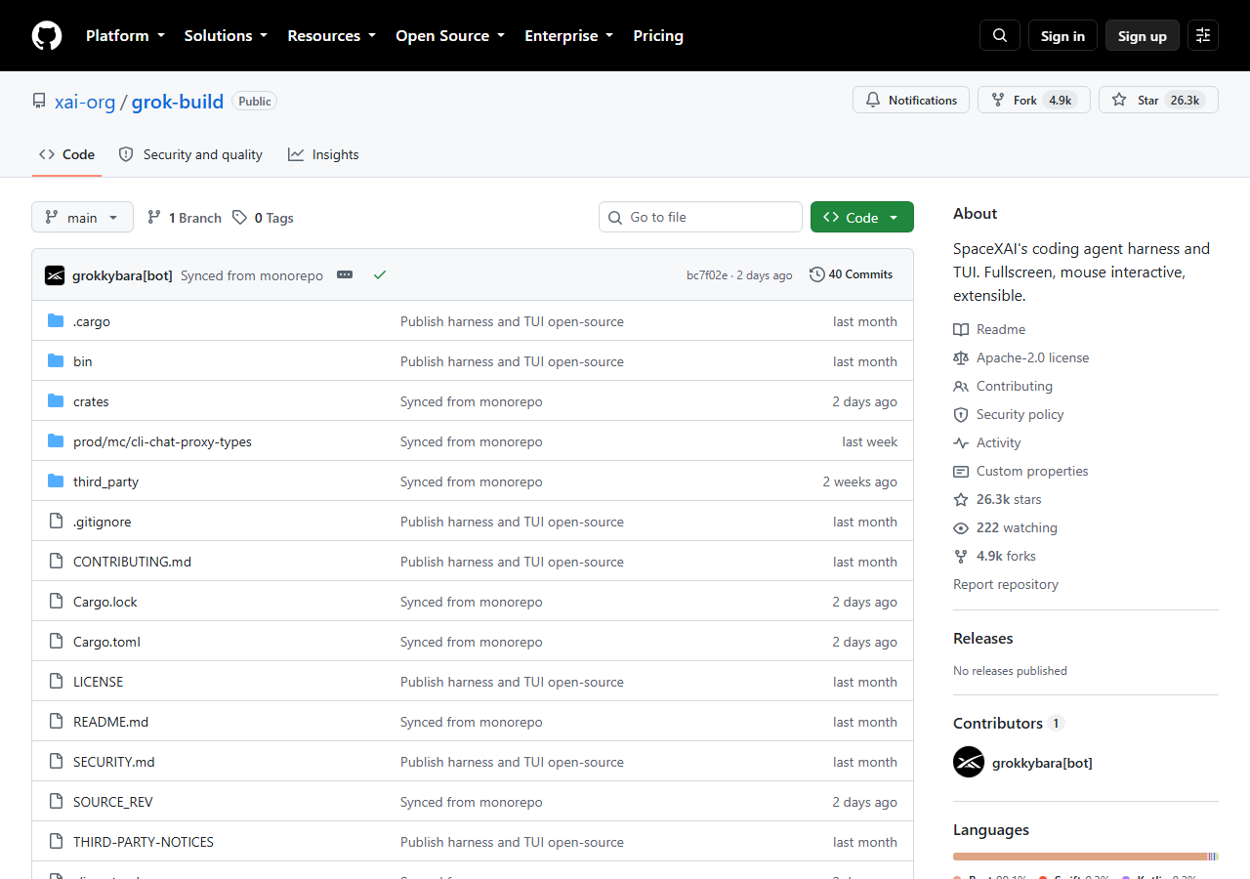Click the pulse icon next to Activity
1250x879 pixels.
(961, 442)
